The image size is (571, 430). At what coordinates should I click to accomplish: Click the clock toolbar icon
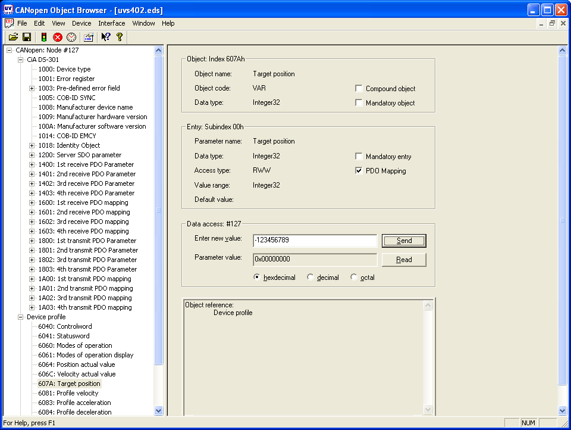71,37
